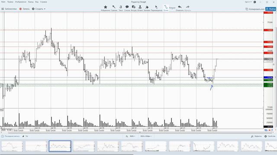Open the Эффекты effects panel
The width and height of the screenshot is (277, 155).
click(x=256, y=136)
